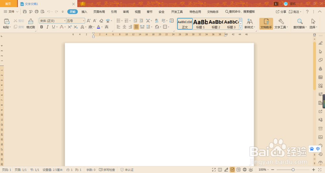
Task: Open the View tab
Action: 137,12
